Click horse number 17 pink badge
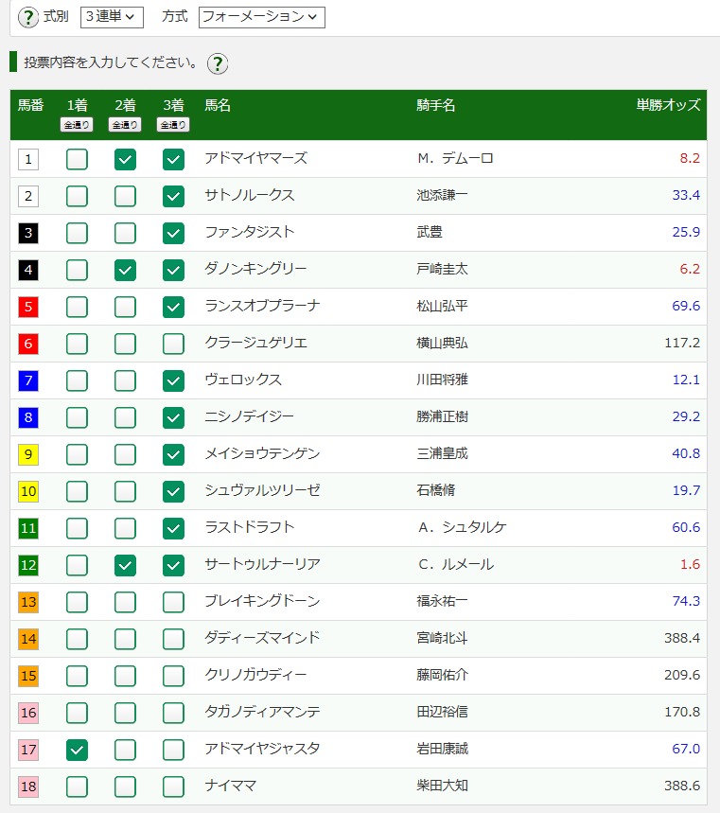720x813 pixels. [28, 750]
